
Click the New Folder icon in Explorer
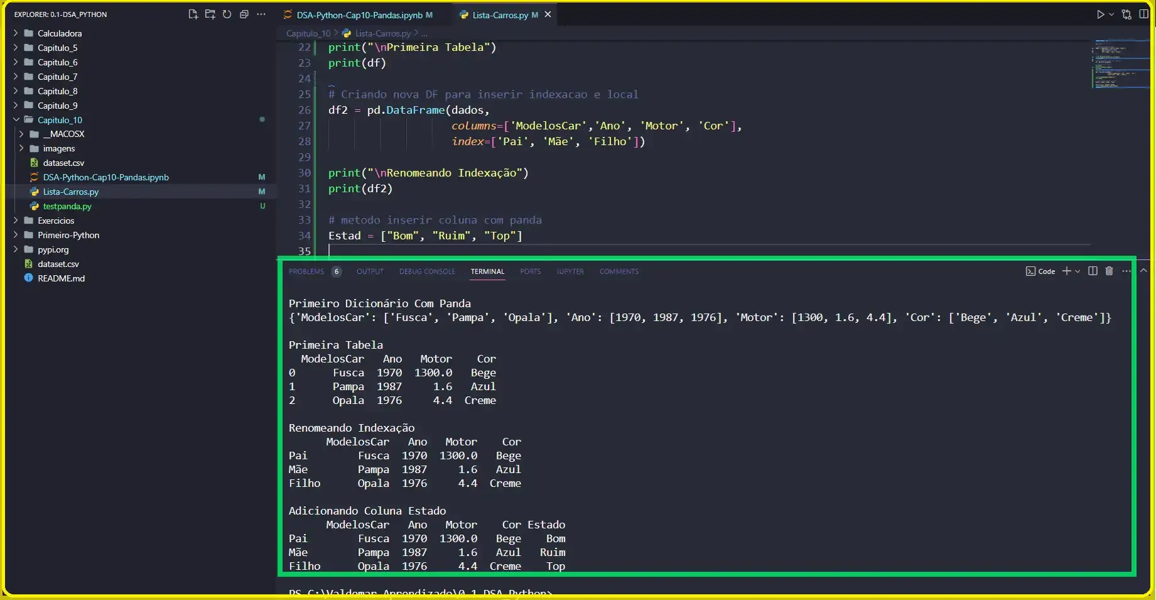click(x=210, y=14)
